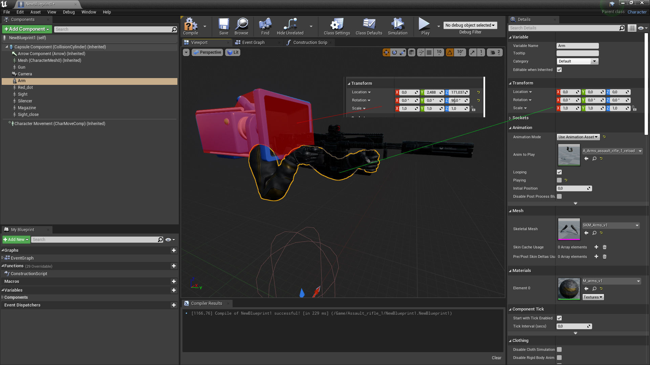Enable the Playing checkbox
650x365 pixels.
point(559,180)
